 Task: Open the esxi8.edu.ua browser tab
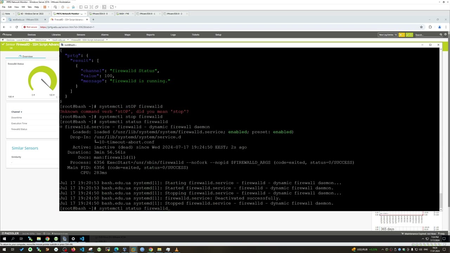click(25, 20)
